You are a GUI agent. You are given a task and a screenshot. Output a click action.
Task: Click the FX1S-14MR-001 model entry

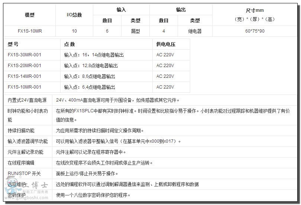pos(25,76)
